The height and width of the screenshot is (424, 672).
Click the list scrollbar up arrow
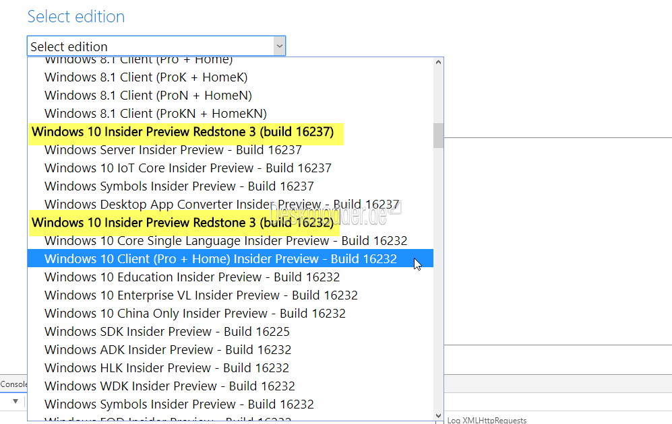point(438,63)
